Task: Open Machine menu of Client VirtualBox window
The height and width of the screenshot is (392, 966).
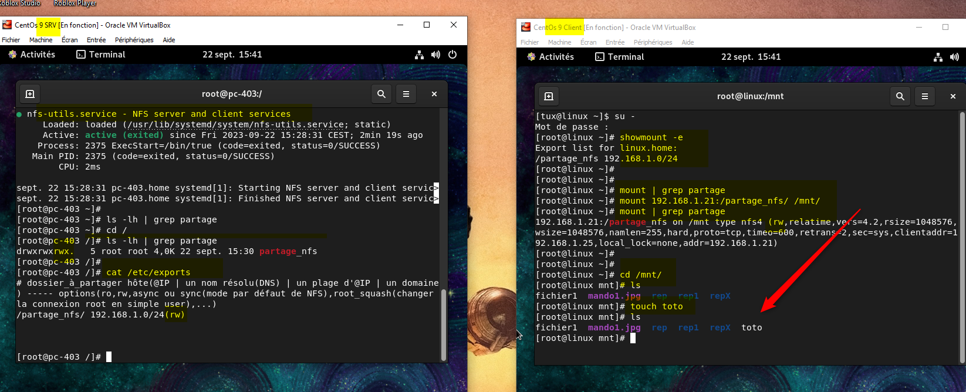Action: pos(560,42)
